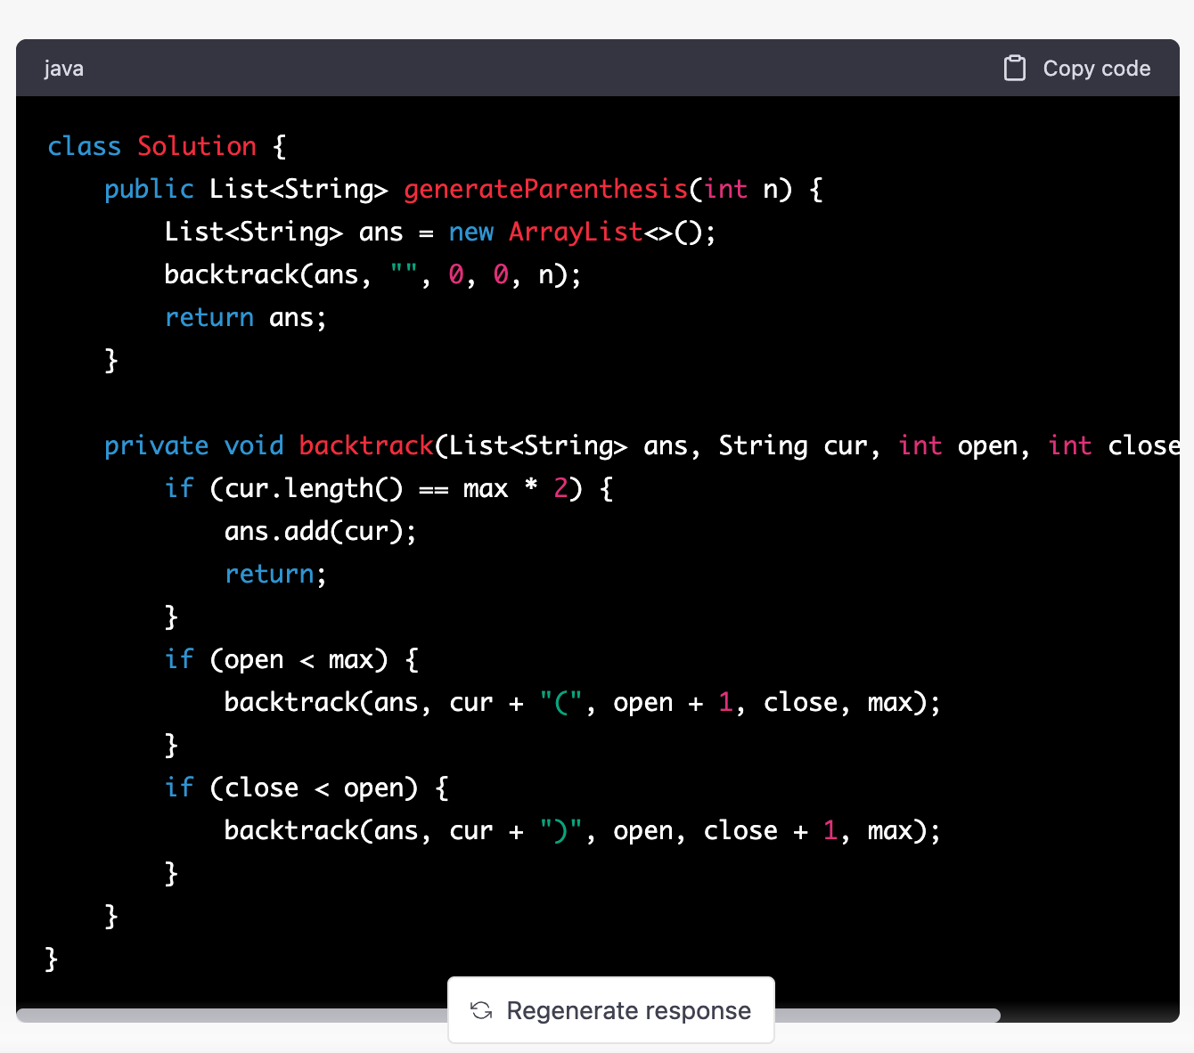Viewport: 1194px width, 1053px height.
Task: Click the 'private void backtrack' declaration
Action: click(269, 445)
